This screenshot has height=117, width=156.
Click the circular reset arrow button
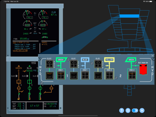128,110
